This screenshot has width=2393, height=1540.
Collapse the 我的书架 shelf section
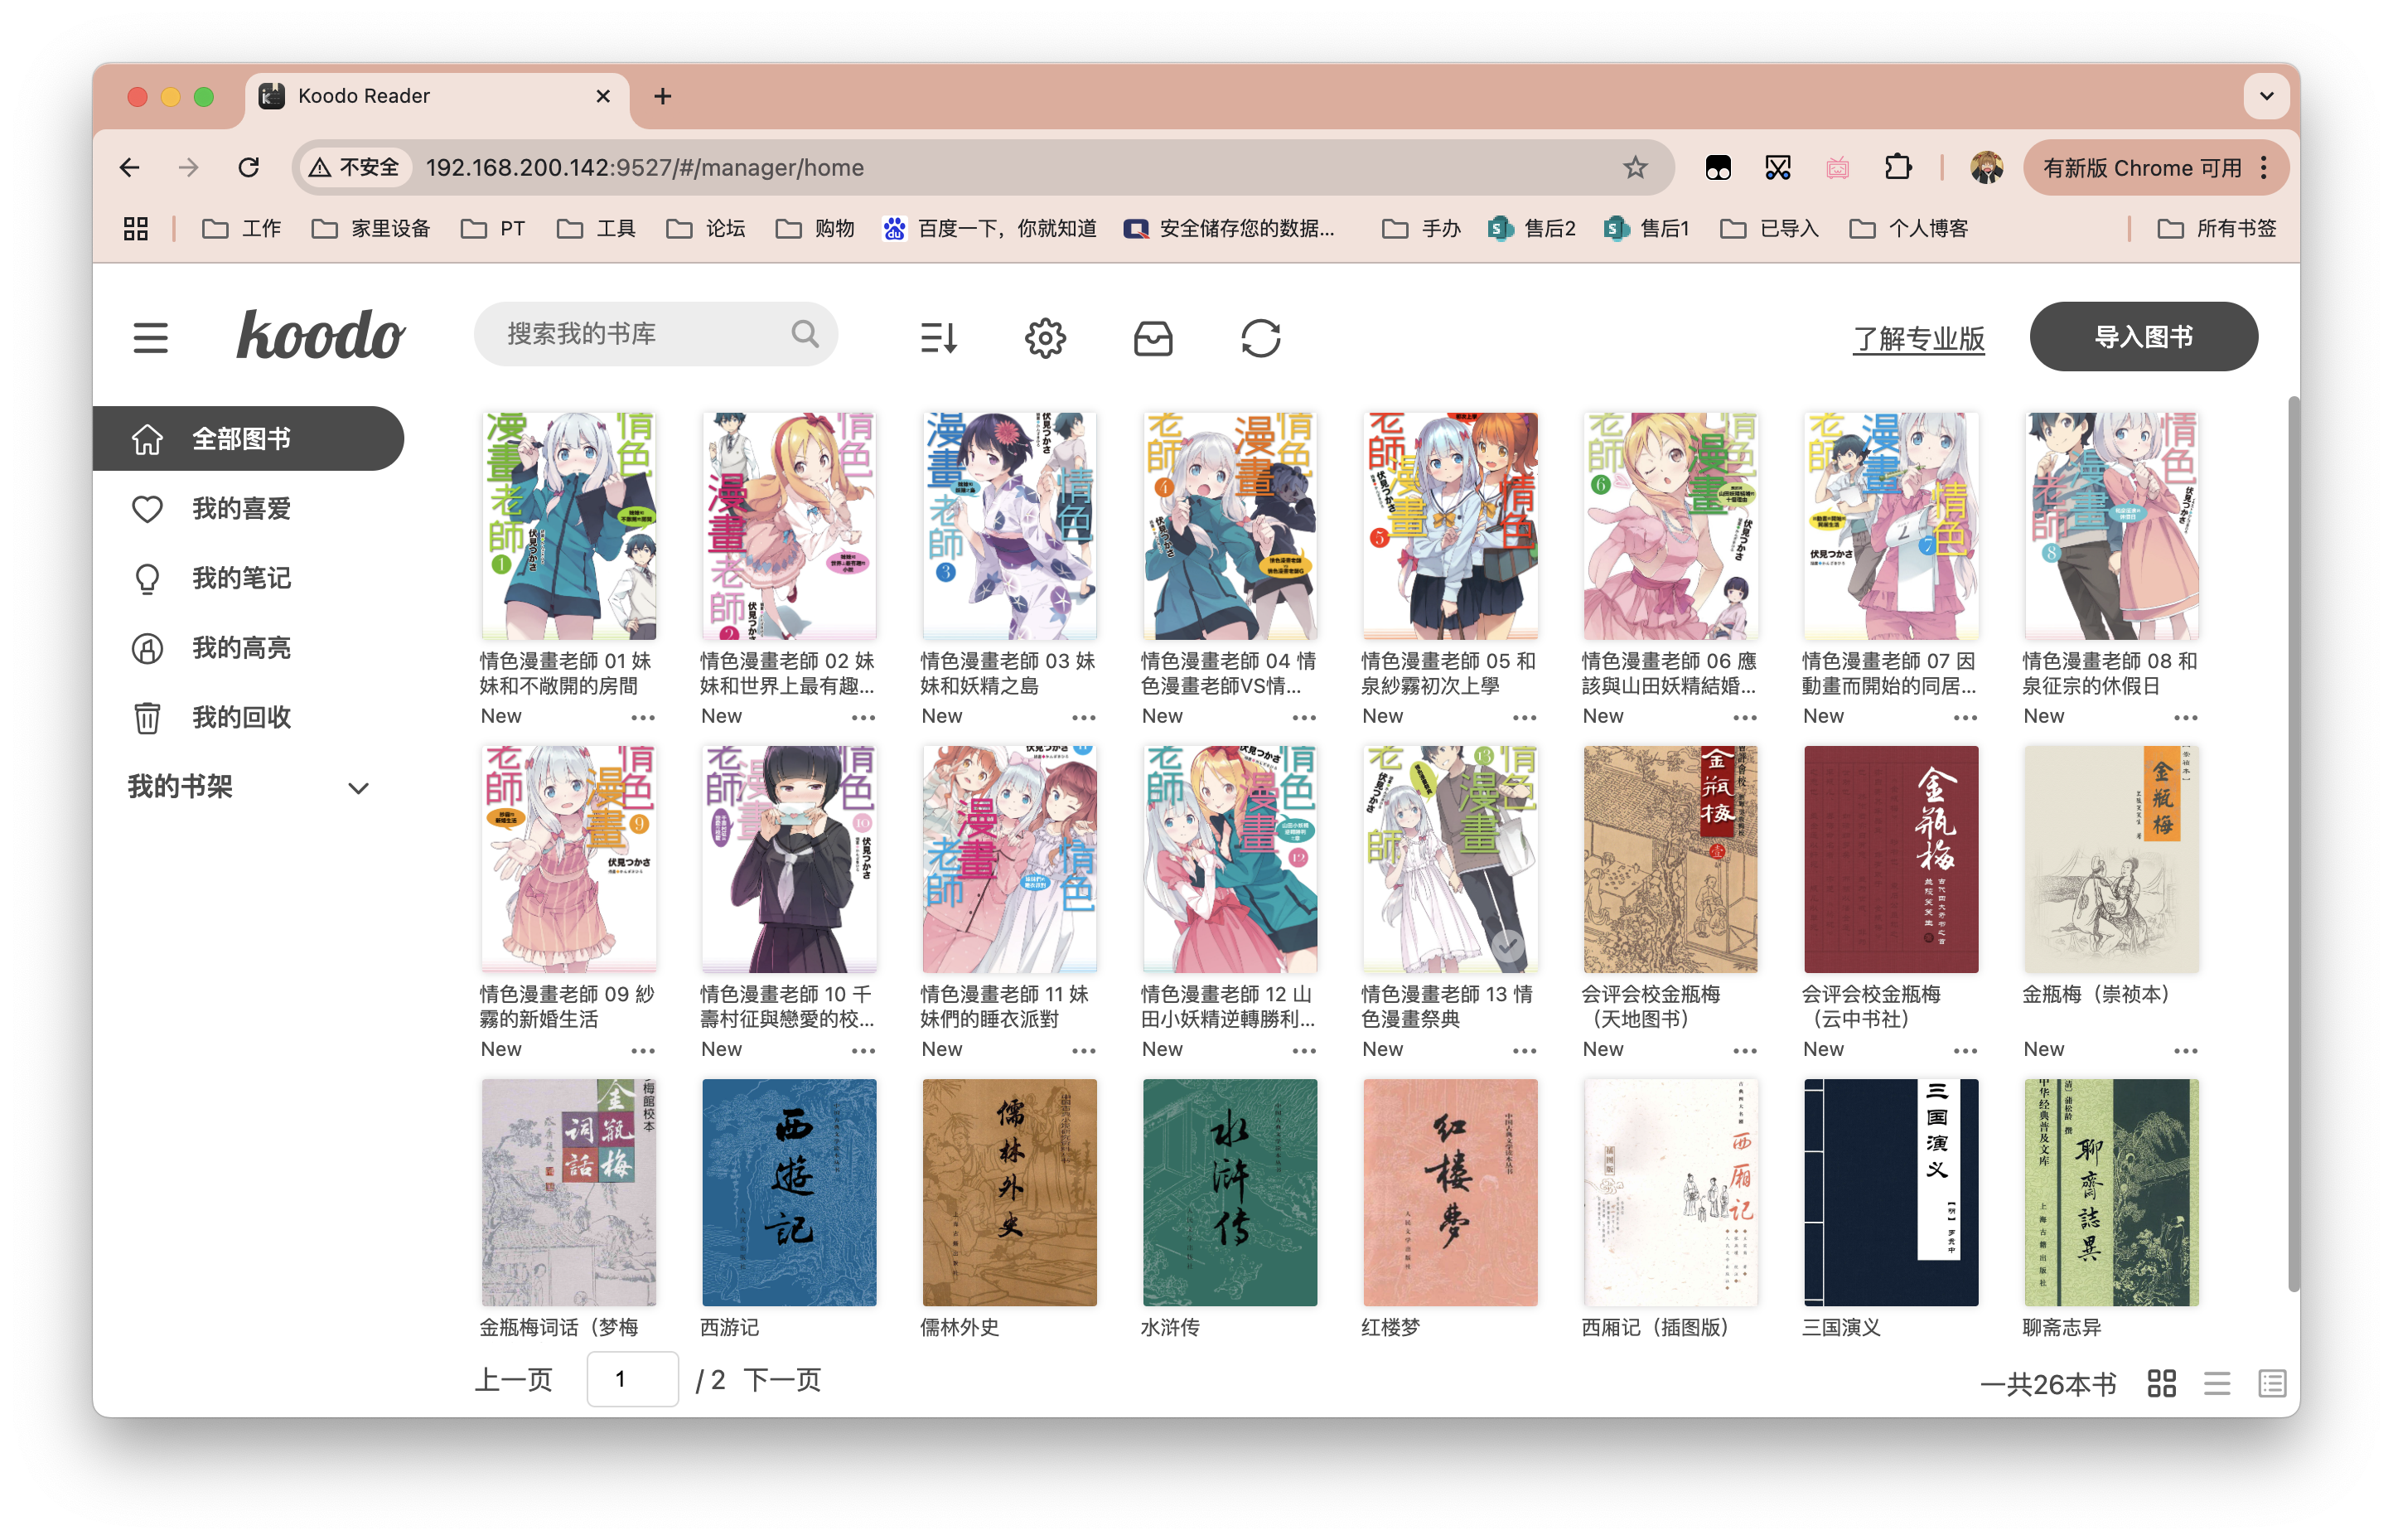pyautogui.click(x=357, y=788)
